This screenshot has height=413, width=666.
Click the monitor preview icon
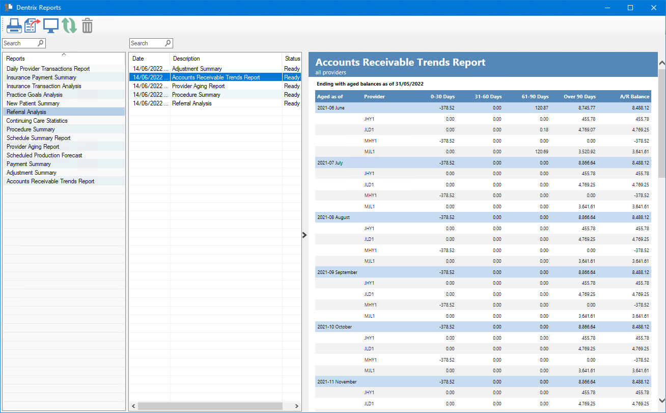point(51,25)
